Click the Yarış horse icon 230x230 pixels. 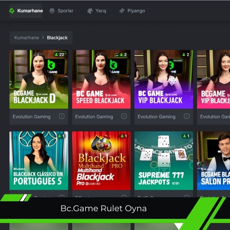click(90, 11)
